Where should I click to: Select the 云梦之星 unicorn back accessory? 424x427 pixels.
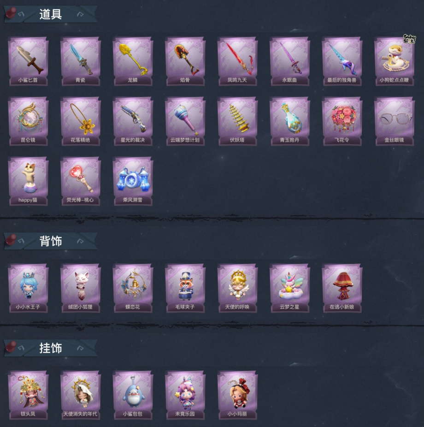click(290, 288)
